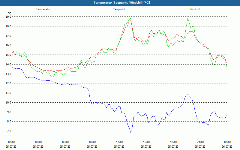
Task: Click the '00:00' label above date 25.07.23
Action: [x=12, y=142]
